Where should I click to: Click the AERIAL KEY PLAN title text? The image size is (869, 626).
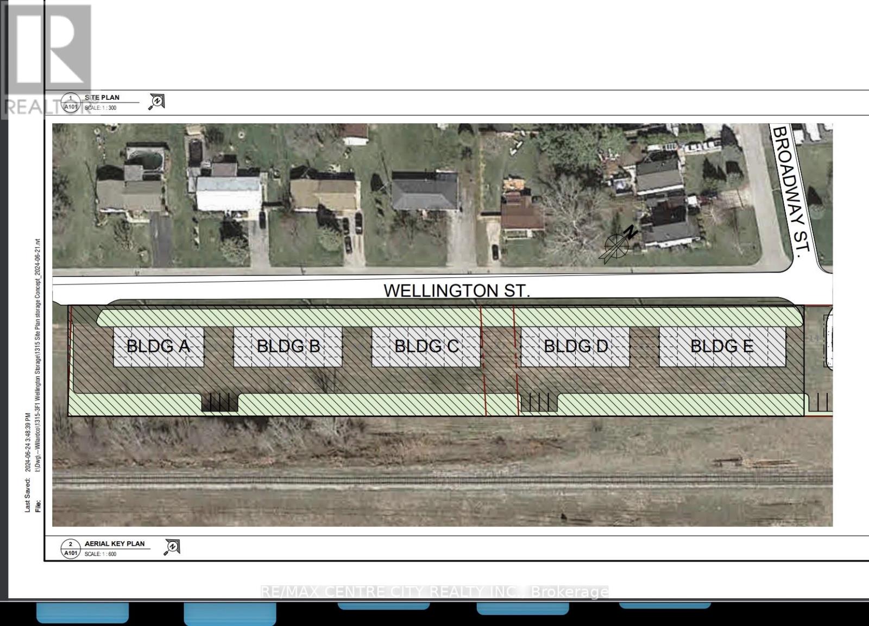(x=115, y=543)
